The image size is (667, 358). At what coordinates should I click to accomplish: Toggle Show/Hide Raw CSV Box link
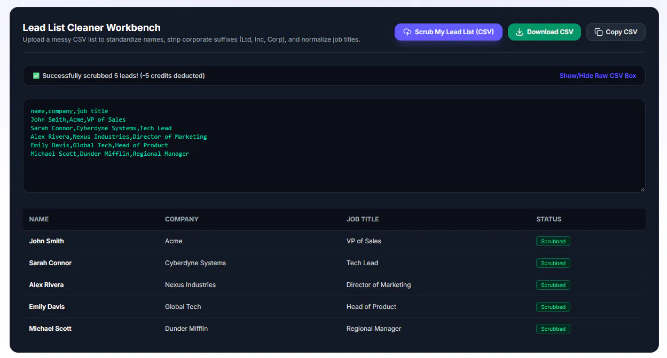click(x=598, y=76)
